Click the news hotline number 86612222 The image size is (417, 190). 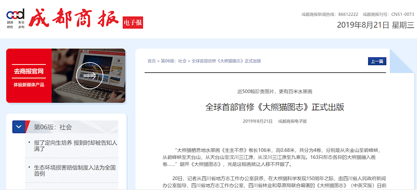tap(348, 15)
